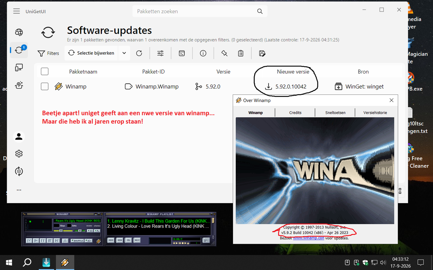The image size is (433, 270).
Task: Open the Package Bundles sidebar icon
Action: 19,85
